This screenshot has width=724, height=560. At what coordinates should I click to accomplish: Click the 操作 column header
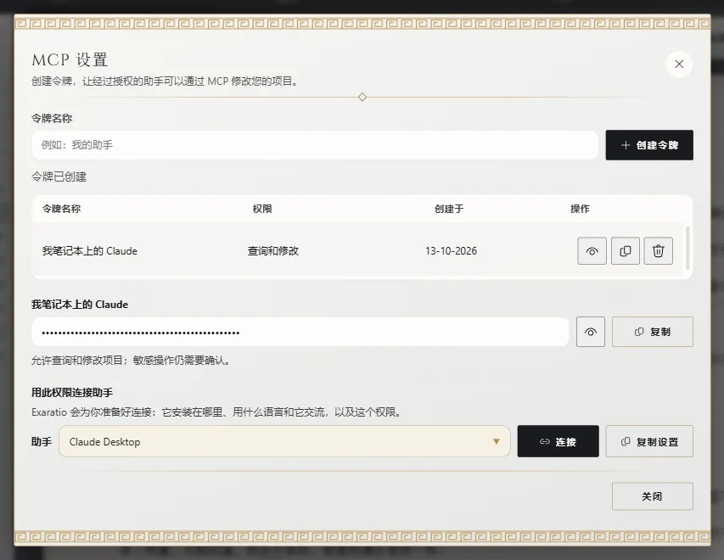coord(580,209)
